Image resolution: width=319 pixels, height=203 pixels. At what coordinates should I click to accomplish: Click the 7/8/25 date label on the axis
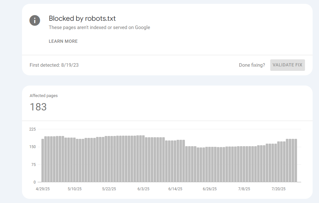click(x=244, y=189)
